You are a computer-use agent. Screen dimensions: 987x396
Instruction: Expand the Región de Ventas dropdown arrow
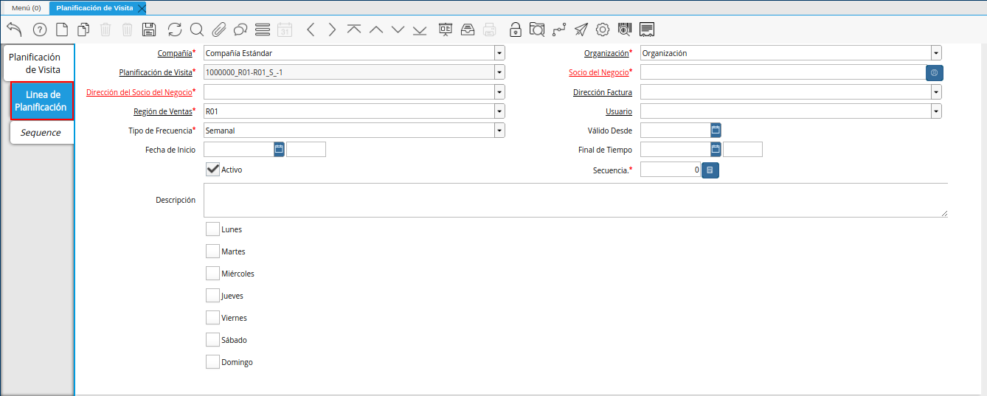(499, 111)
